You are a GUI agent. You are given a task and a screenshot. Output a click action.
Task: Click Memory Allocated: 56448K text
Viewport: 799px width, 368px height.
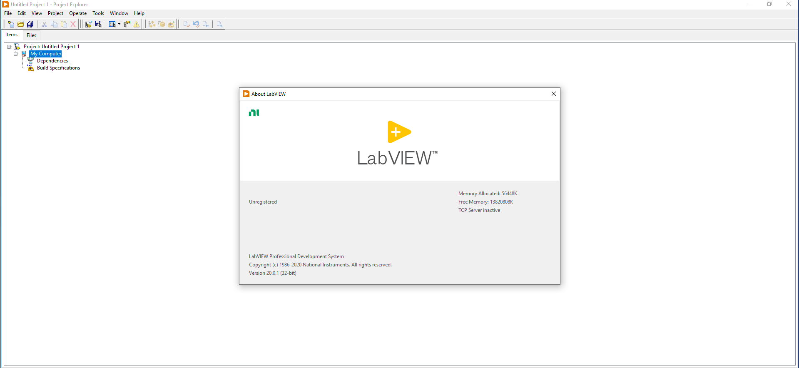(488, 194)
